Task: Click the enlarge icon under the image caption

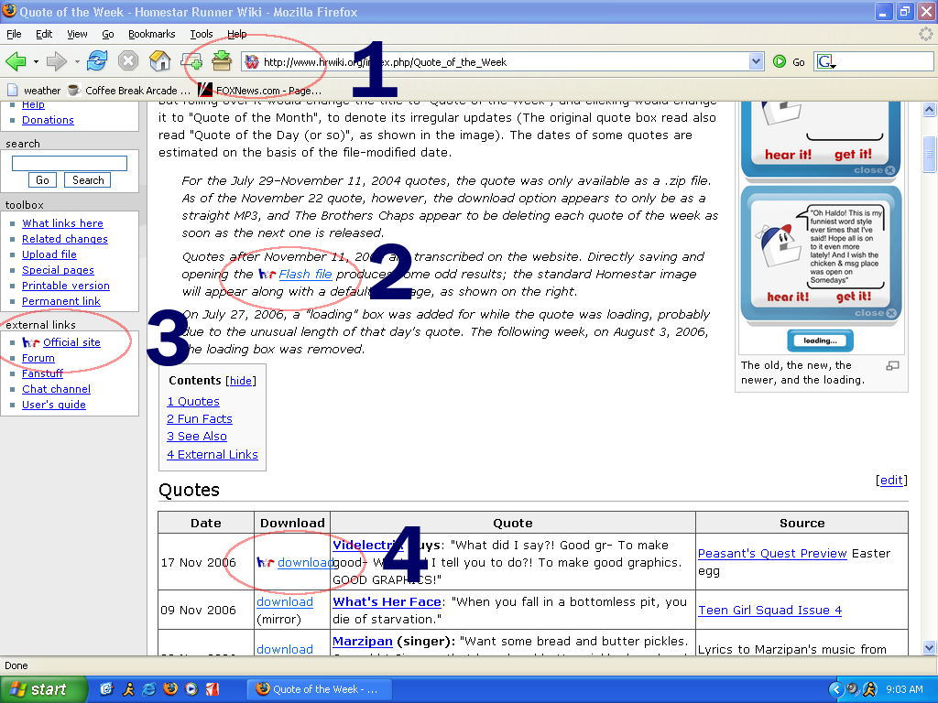Action: 892,365
